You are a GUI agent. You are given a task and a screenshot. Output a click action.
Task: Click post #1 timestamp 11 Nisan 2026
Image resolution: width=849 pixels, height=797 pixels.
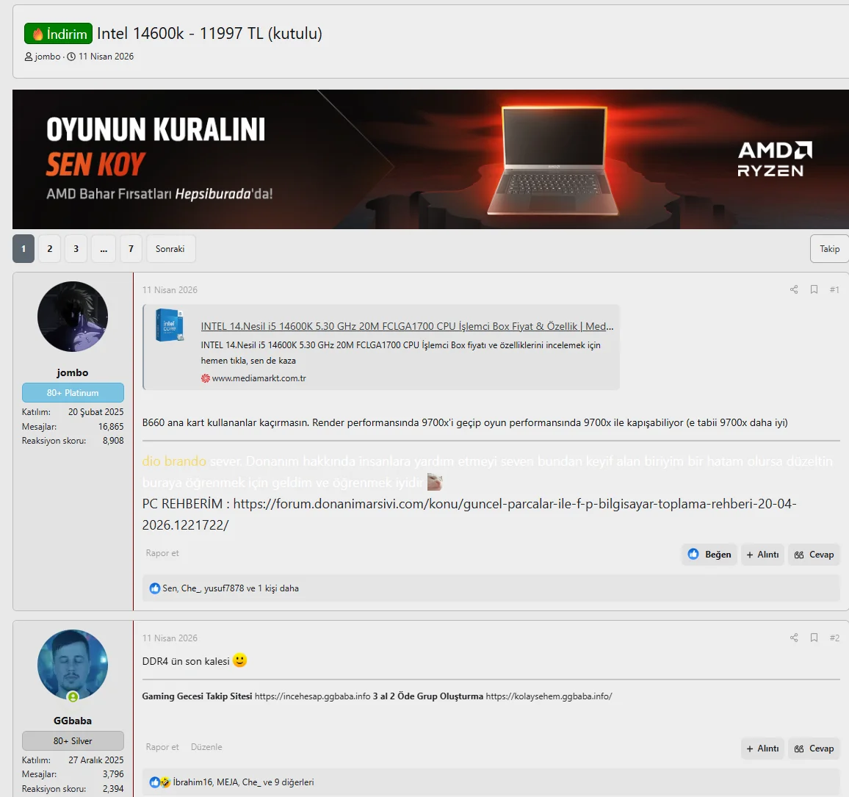pyautogui.click(x=170, y=289)
